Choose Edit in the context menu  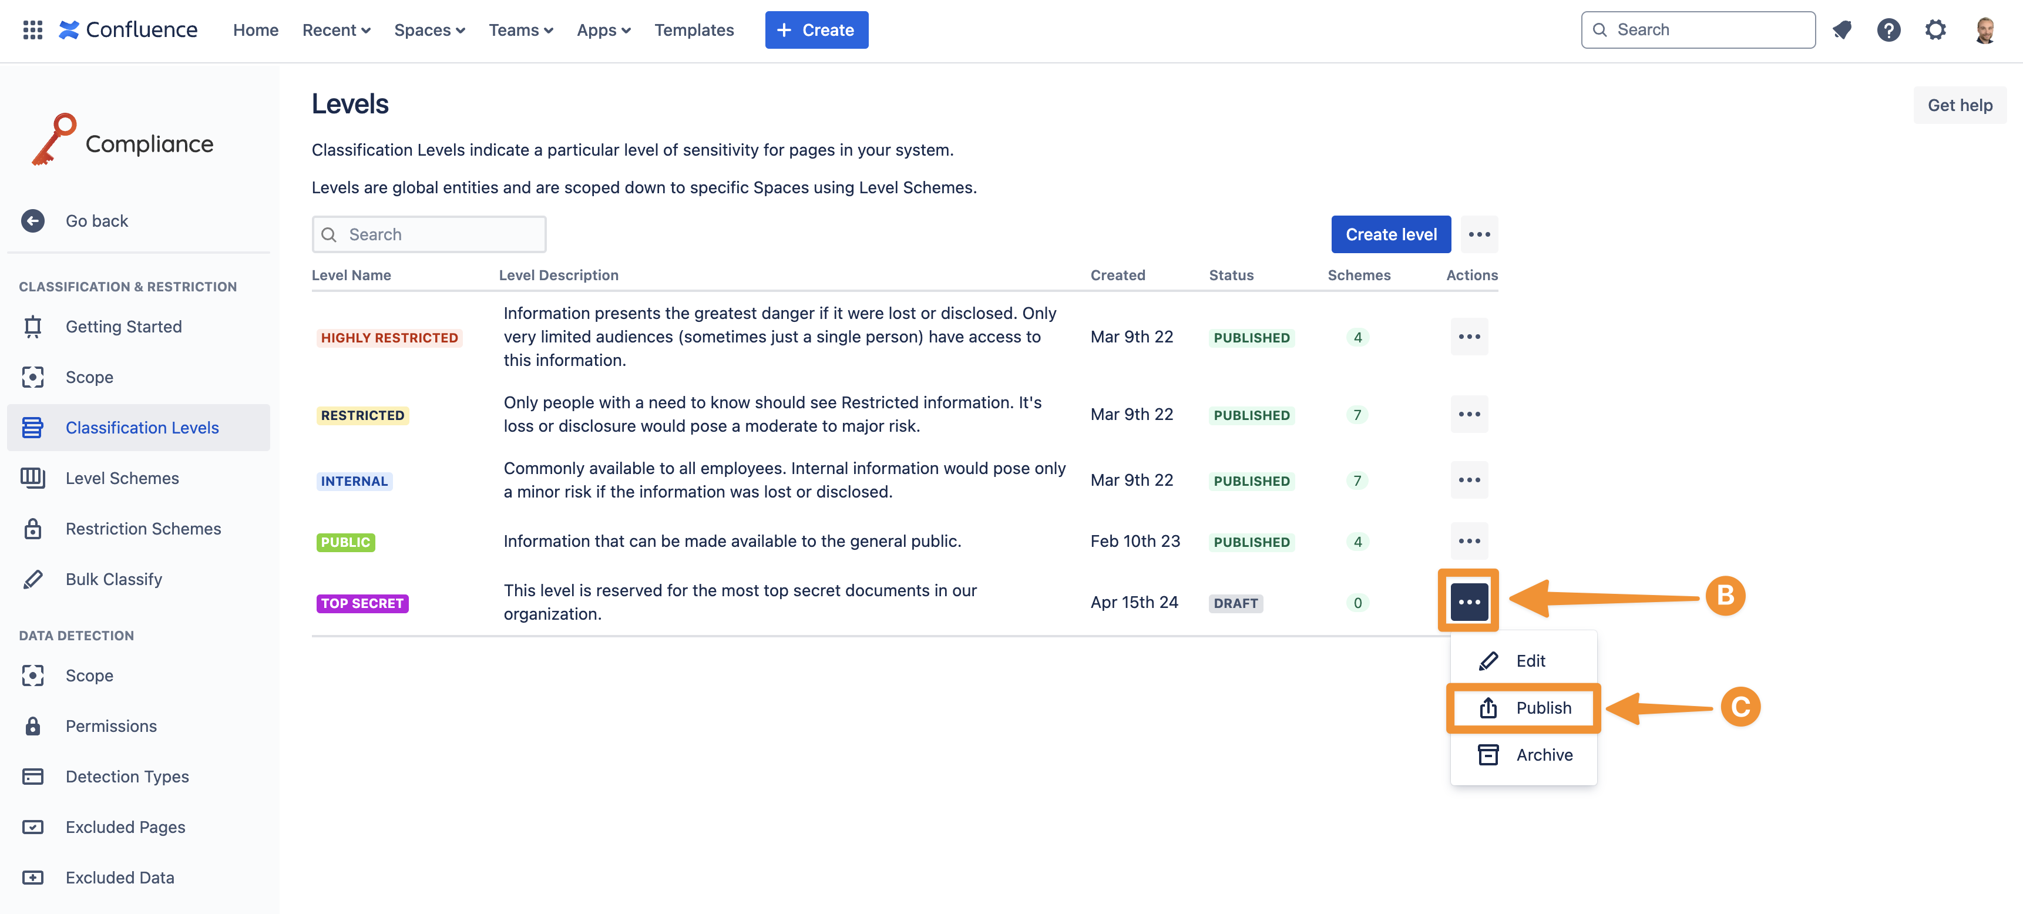(x=1530, y=660)
